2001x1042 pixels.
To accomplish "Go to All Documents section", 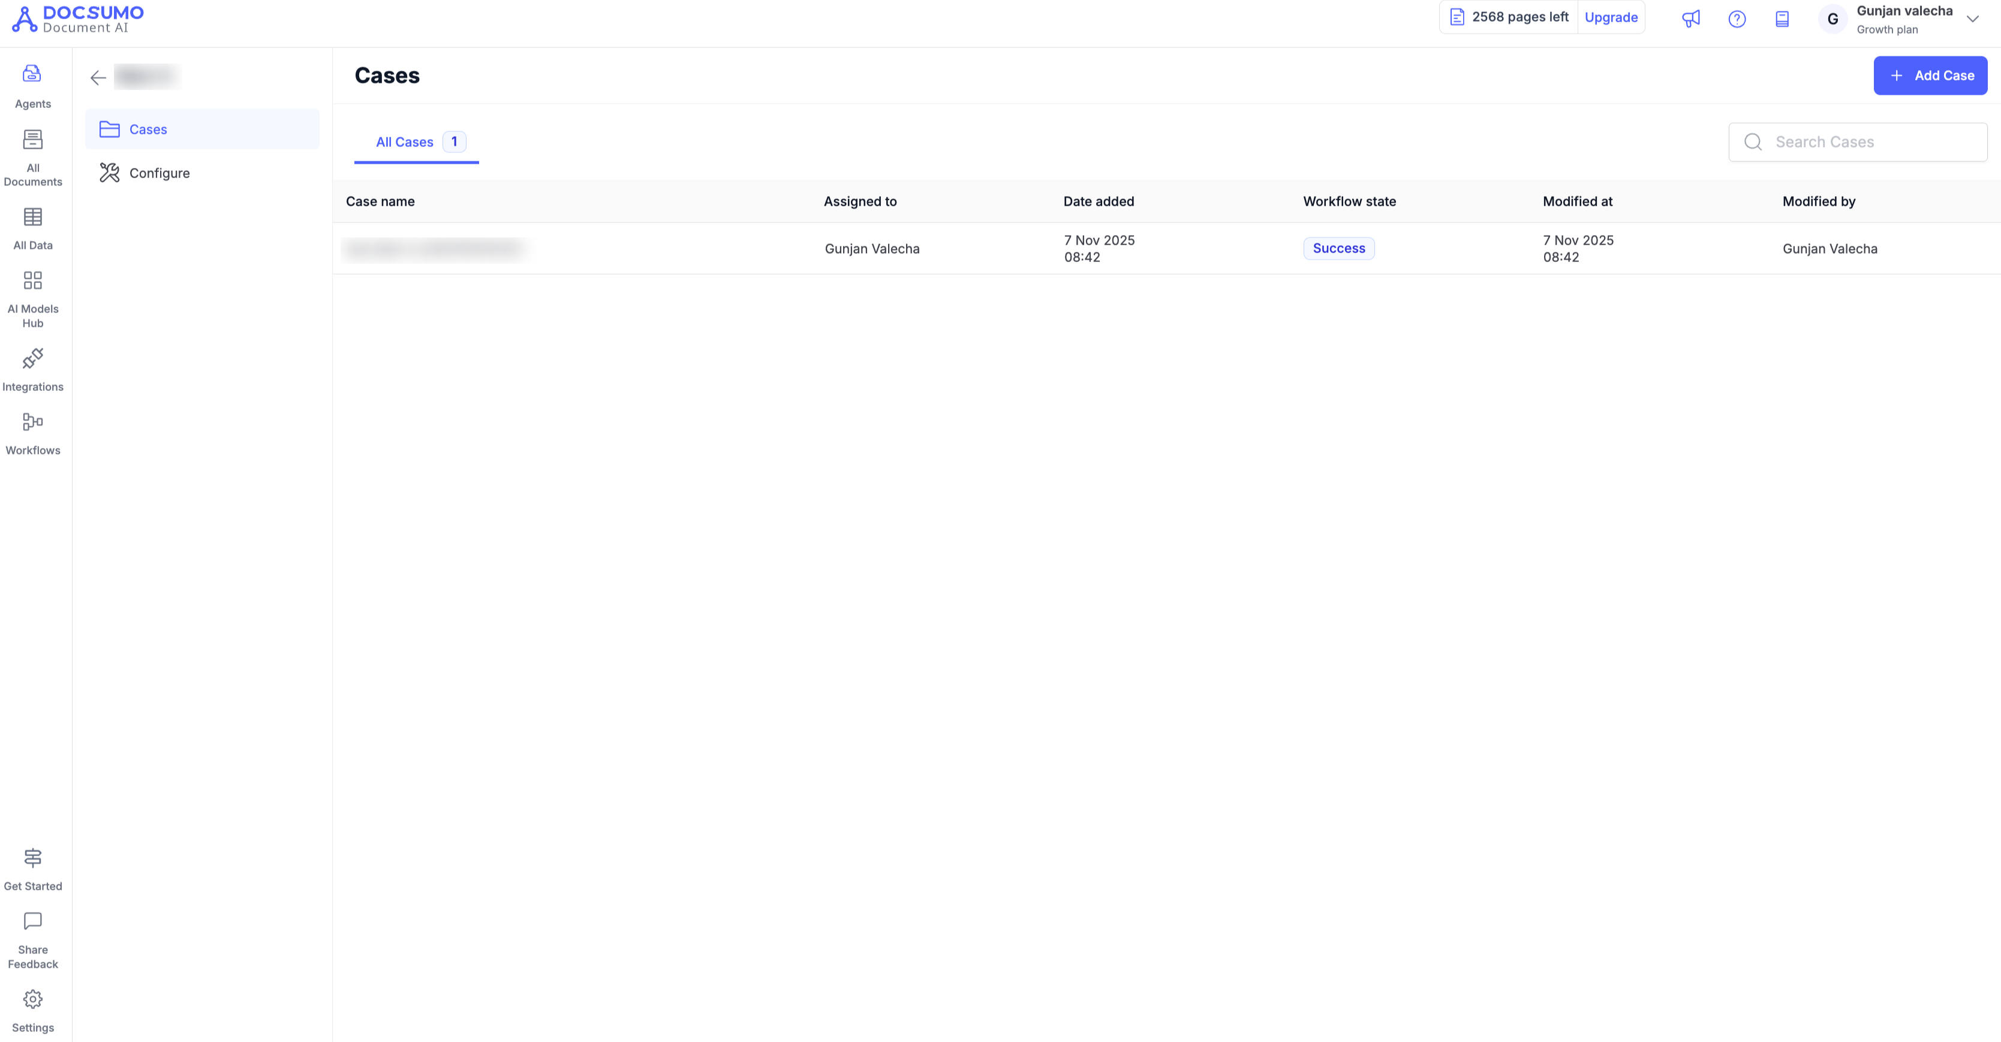I will pyautogui.click(x=32, y=157).
